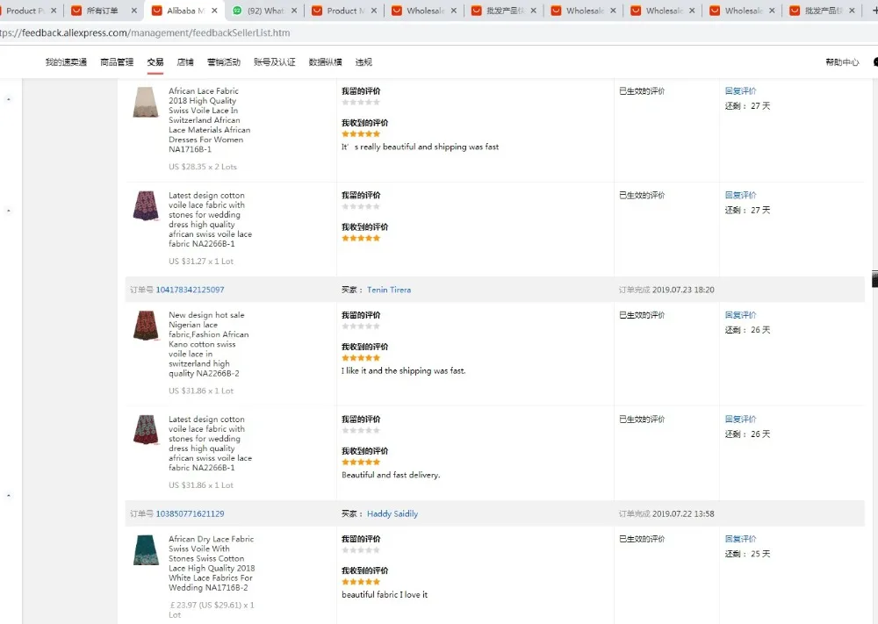The width and height of the screenshot is (878, 624).
Task: Open order number 104178342125097
Action: pyautogui.click(x=190, y=290)
